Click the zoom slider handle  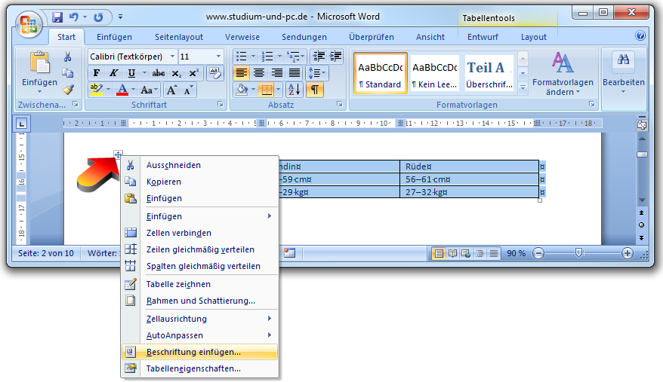tap(579, 253)
